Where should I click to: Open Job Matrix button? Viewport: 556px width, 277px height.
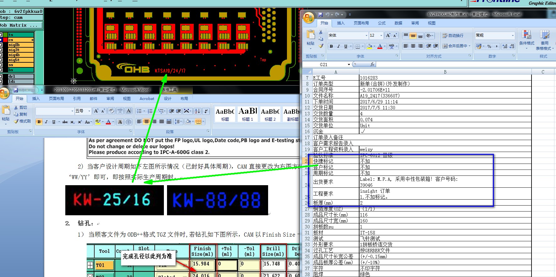pos(21,25)
